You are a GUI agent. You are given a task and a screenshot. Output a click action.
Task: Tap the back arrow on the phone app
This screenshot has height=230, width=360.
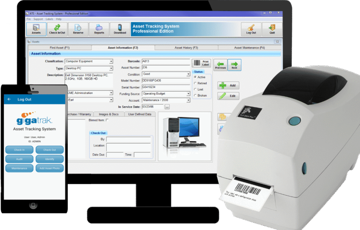[x=9, y=99]
